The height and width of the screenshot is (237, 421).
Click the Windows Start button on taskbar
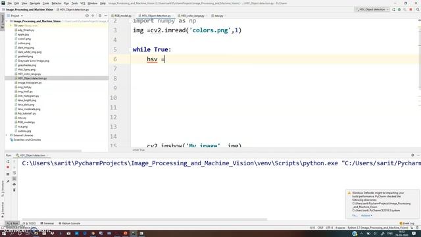[x=4, y=234]
